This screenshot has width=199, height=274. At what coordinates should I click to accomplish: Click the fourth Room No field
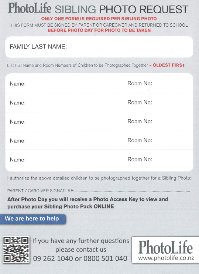[172, 140]
